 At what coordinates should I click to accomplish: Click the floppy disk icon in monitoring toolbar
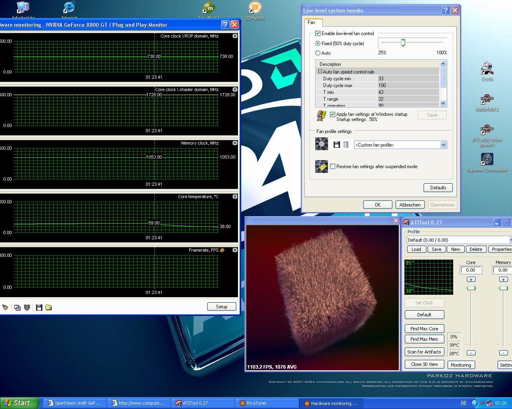click(39, 307)
